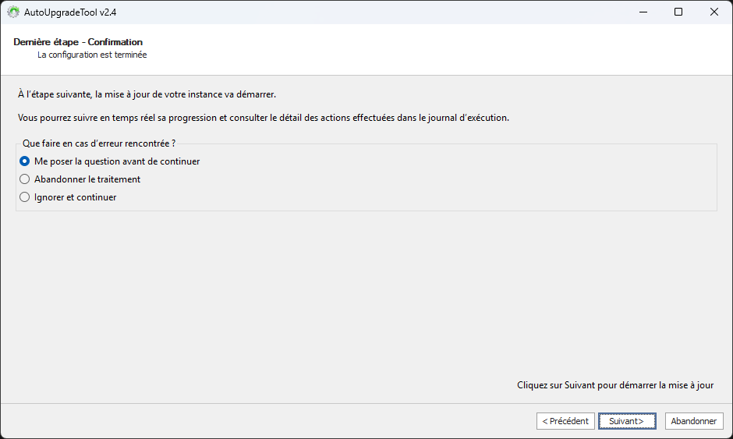The width and height of the screenshot is (733, 439).
Task: Click the label text 'Ignorer et continuer'
Action: (76, 197)
